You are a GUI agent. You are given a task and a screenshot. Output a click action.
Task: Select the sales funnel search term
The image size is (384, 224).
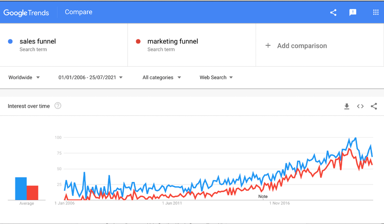point(38,42)
